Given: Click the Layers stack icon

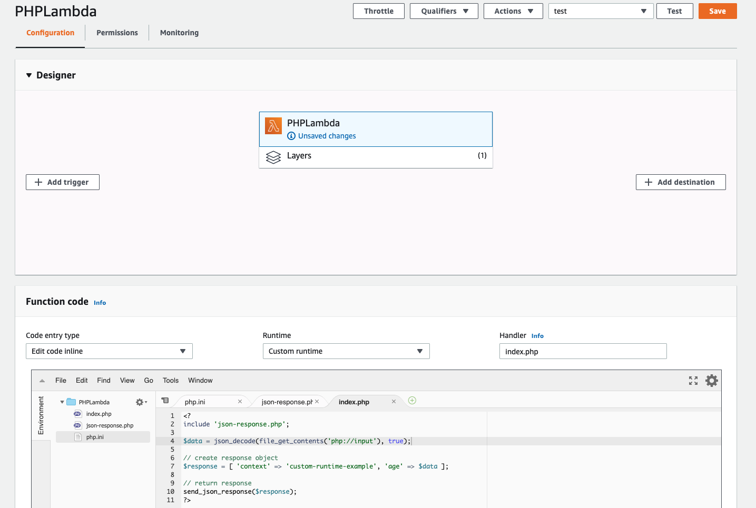Looking at the screenshot, I should 273,157.
